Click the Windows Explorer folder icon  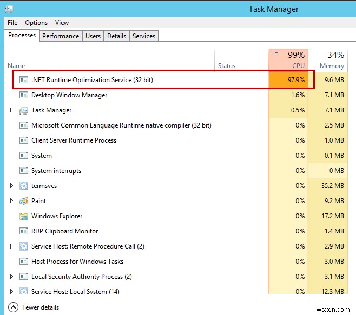pos(24,216)
